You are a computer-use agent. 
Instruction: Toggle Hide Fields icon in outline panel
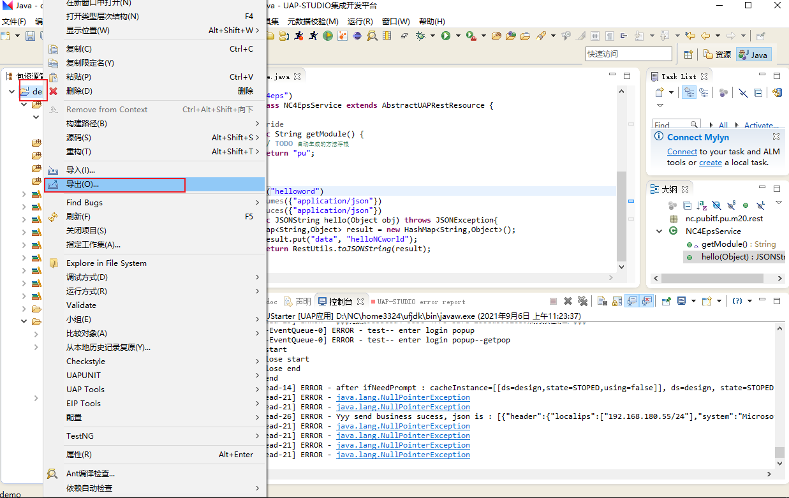pos(716,205)
